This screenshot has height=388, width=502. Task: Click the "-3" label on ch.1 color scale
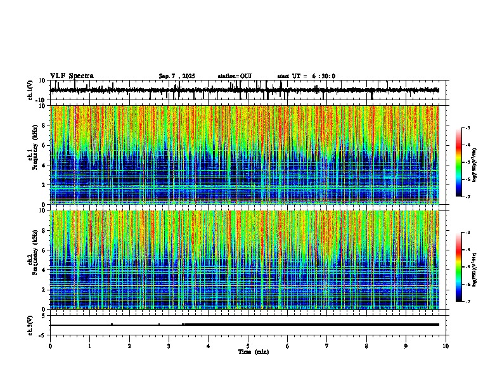pyautogui.click(x=467, y=127)
